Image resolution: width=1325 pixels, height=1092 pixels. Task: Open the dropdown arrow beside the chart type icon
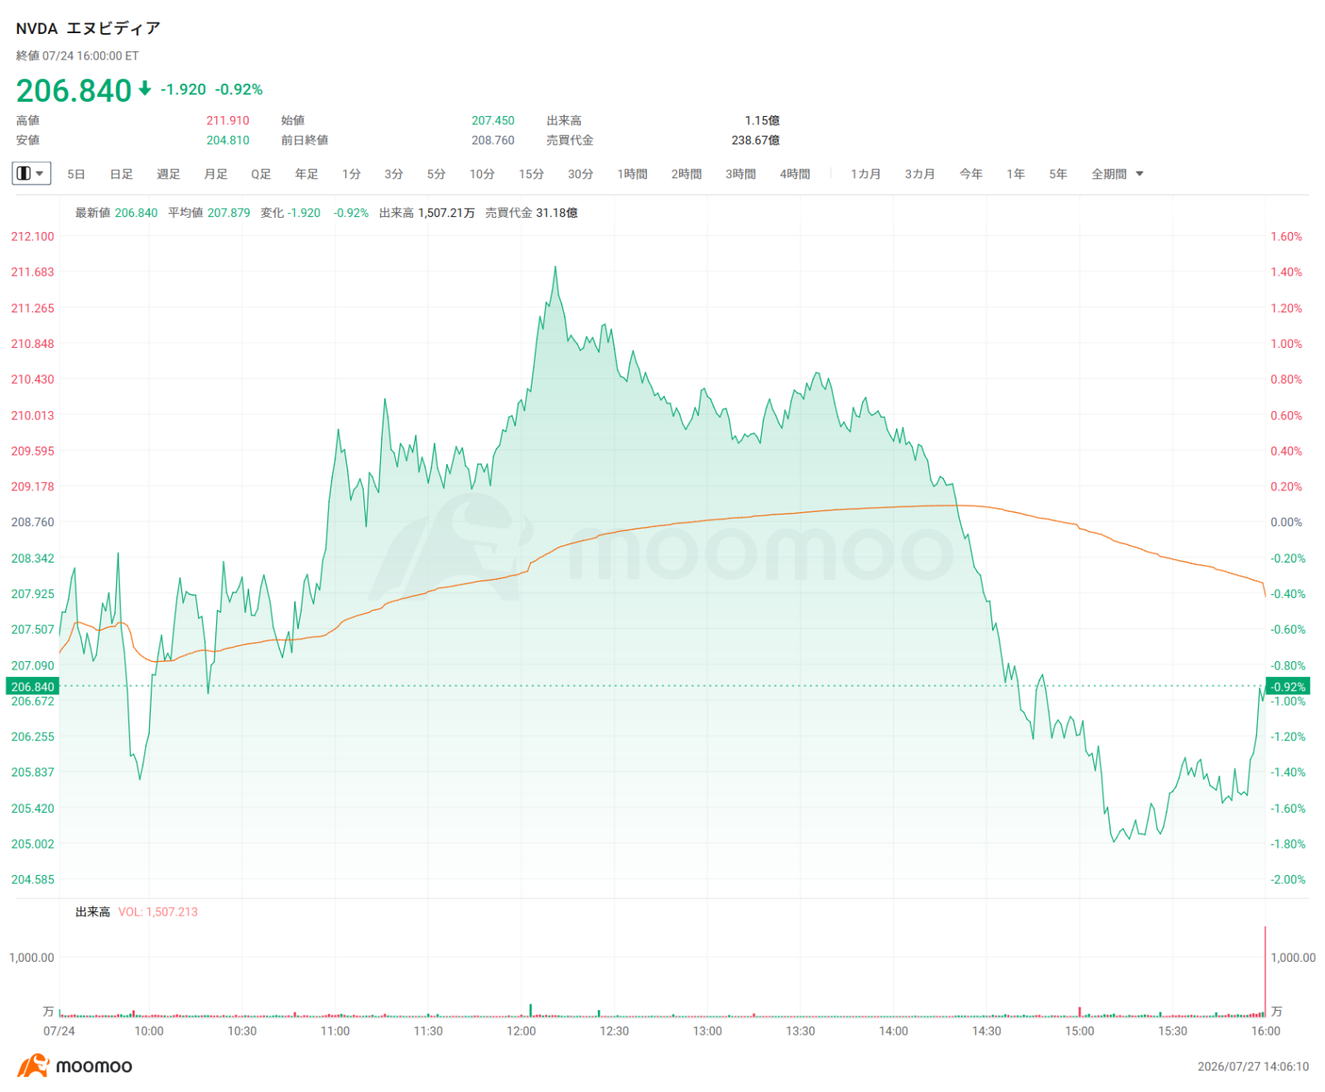pyautogui.click(x=40, y=174)
